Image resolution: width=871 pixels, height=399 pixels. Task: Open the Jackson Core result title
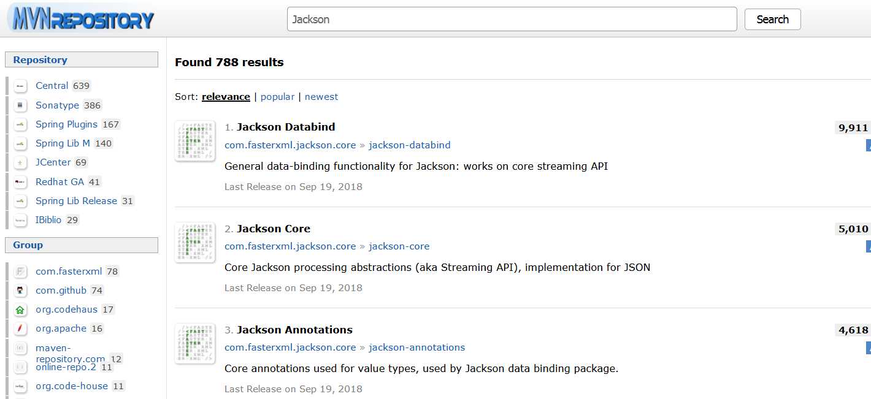pyautogui.click(x=274, y=229)
